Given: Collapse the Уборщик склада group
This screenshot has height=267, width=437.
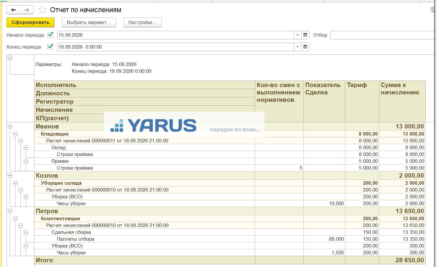Looking at the screenshot, I should coord(15,183).
